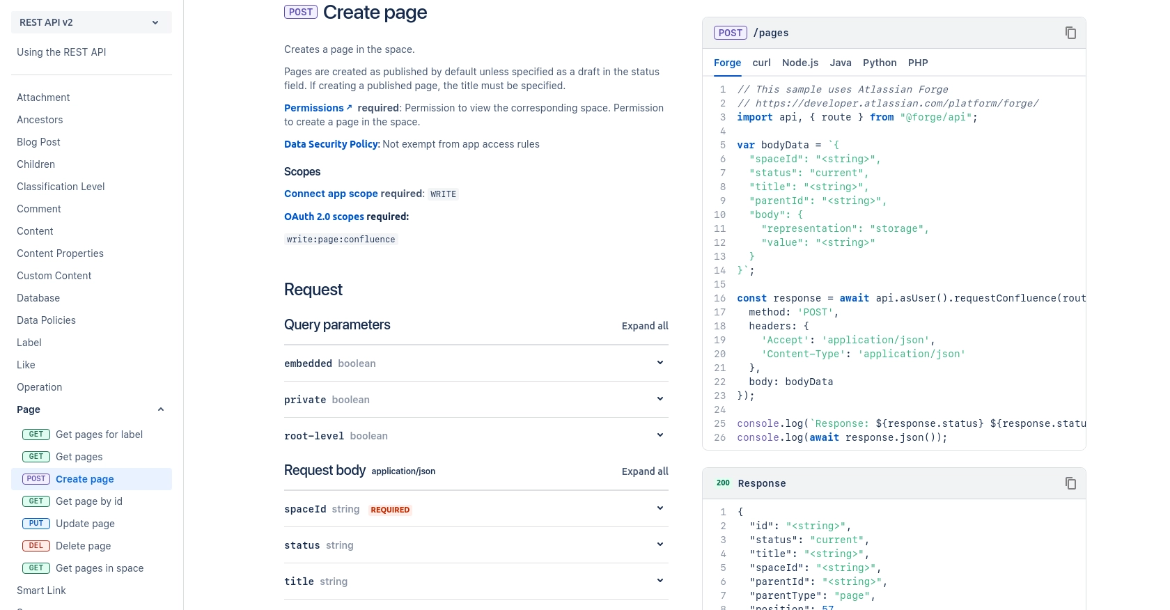Select the Delete page endpoint
The image size is (1170, 610).
tap(91, 546)
